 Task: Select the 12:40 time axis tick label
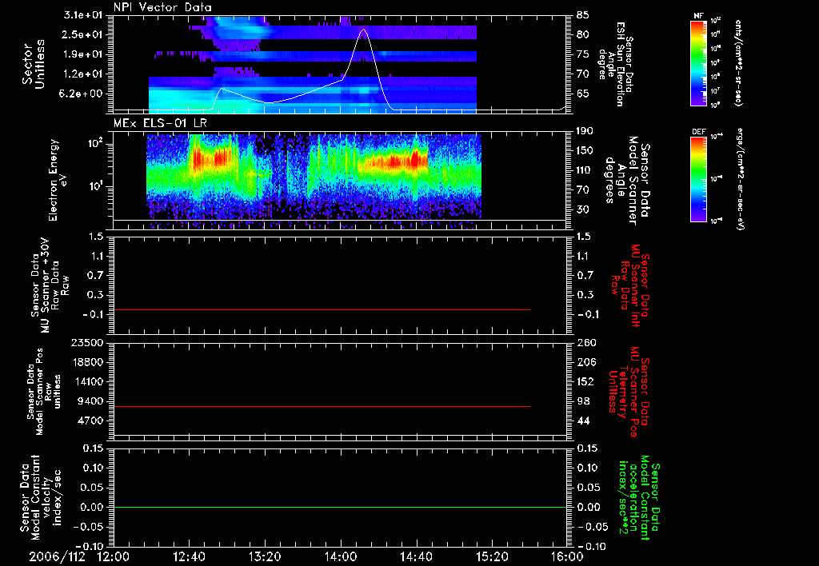[x=189, y=556]
